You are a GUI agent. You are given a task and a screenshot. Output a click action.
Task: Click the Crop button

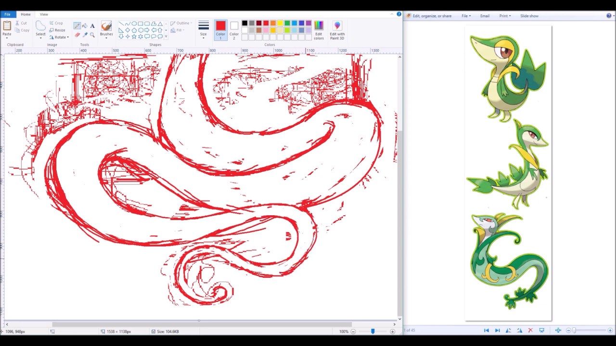pyautogui.click(x=56, y=23)
